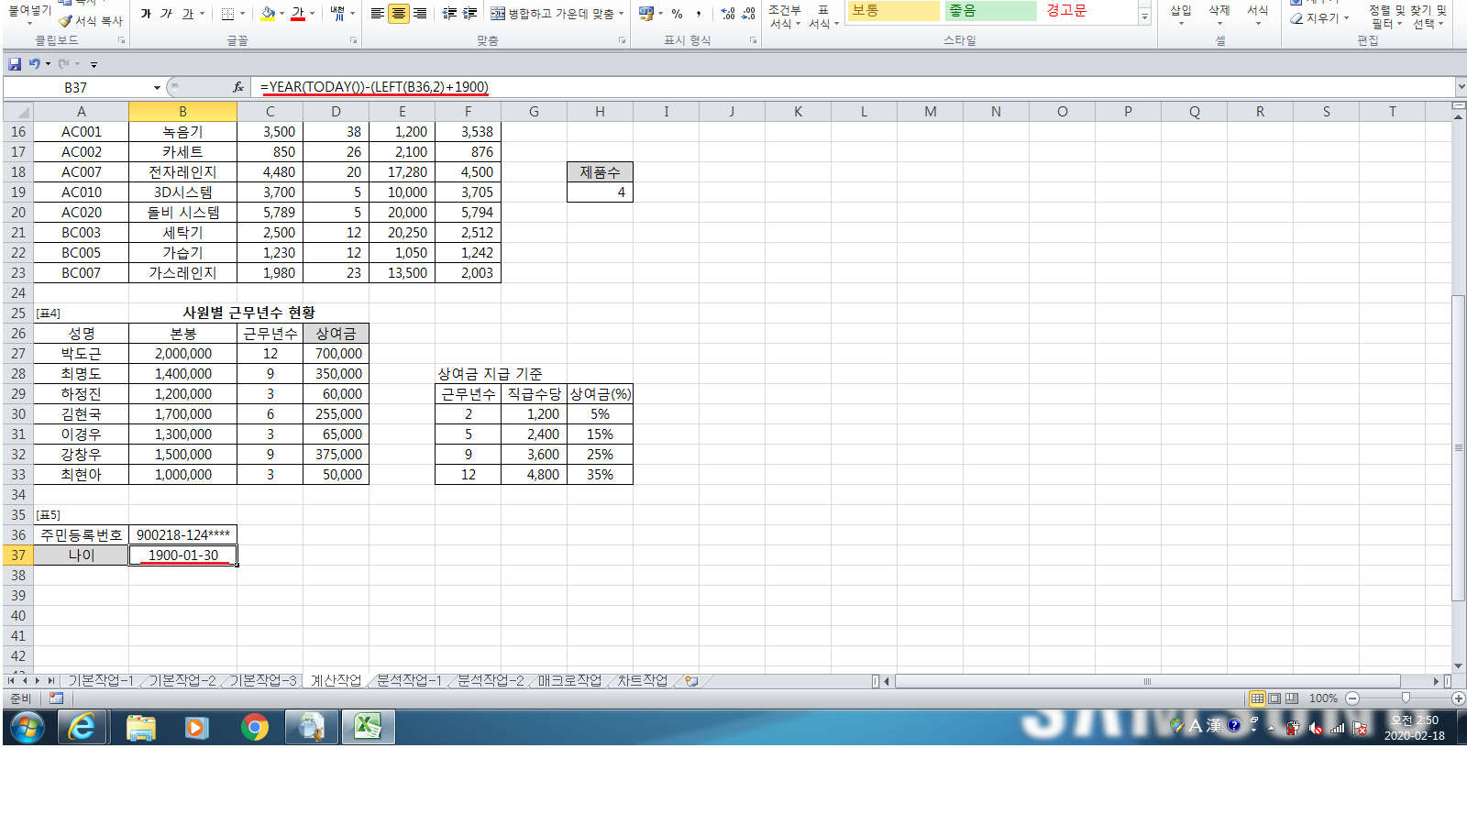Apply percent style number format
Screen dimensions: 1467x825
(677, 14)
